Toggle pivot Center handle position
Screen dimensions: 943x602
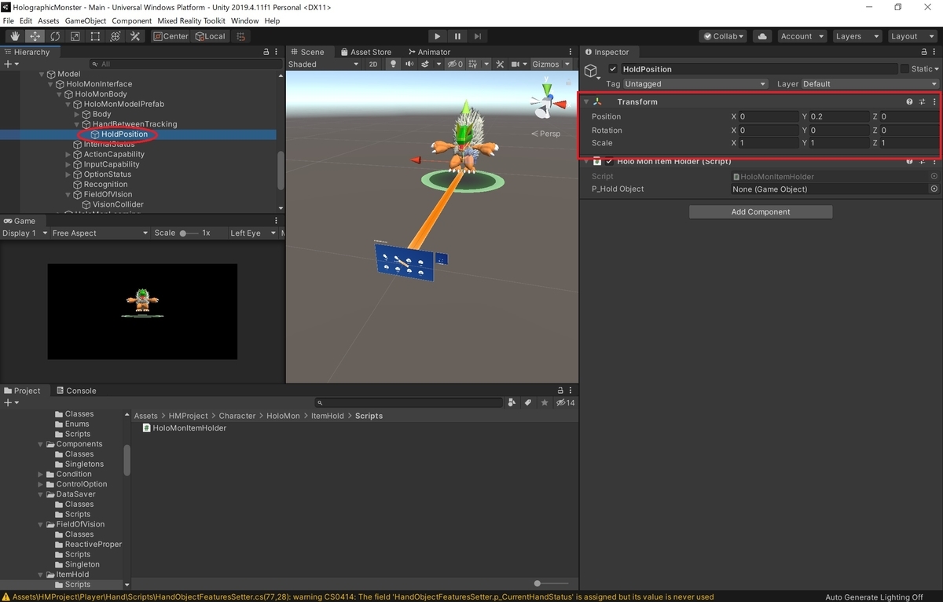coord(171,36)
